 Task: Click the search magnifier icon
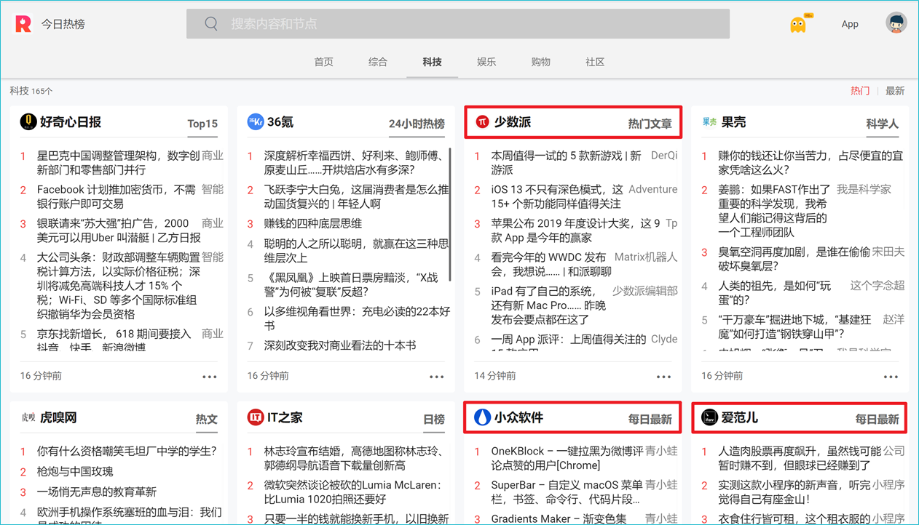click(211, 24)
